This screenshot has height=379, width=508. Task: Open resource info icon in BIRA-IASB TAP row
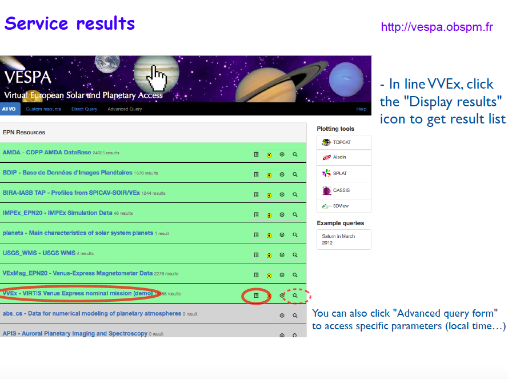pos(282,195)
